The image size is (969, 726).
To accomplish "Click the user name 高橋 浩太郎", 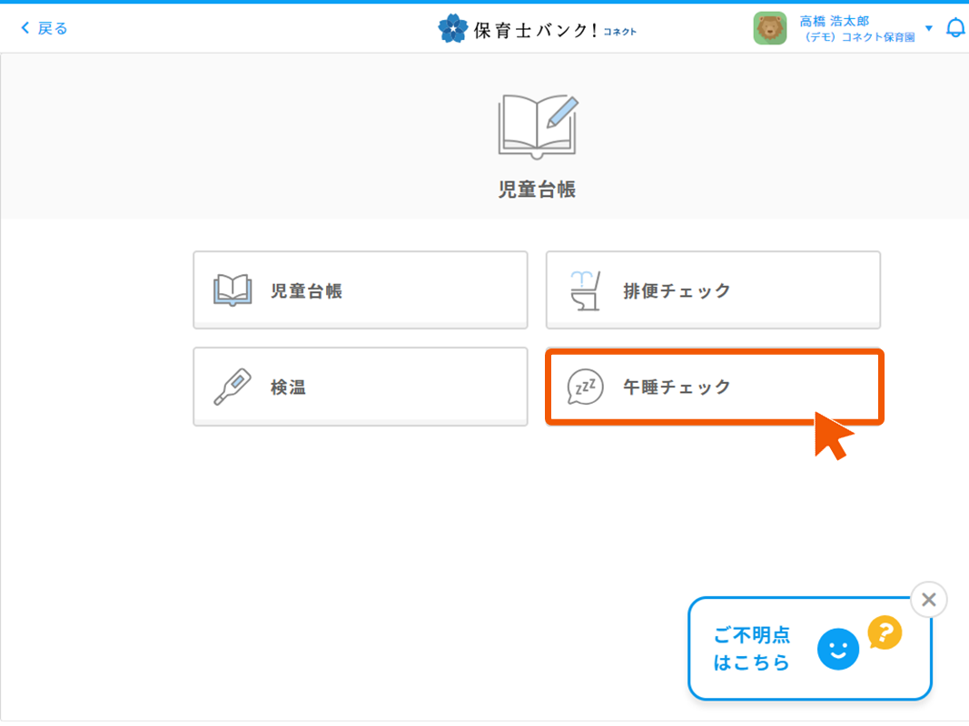I will pos(834,21).
